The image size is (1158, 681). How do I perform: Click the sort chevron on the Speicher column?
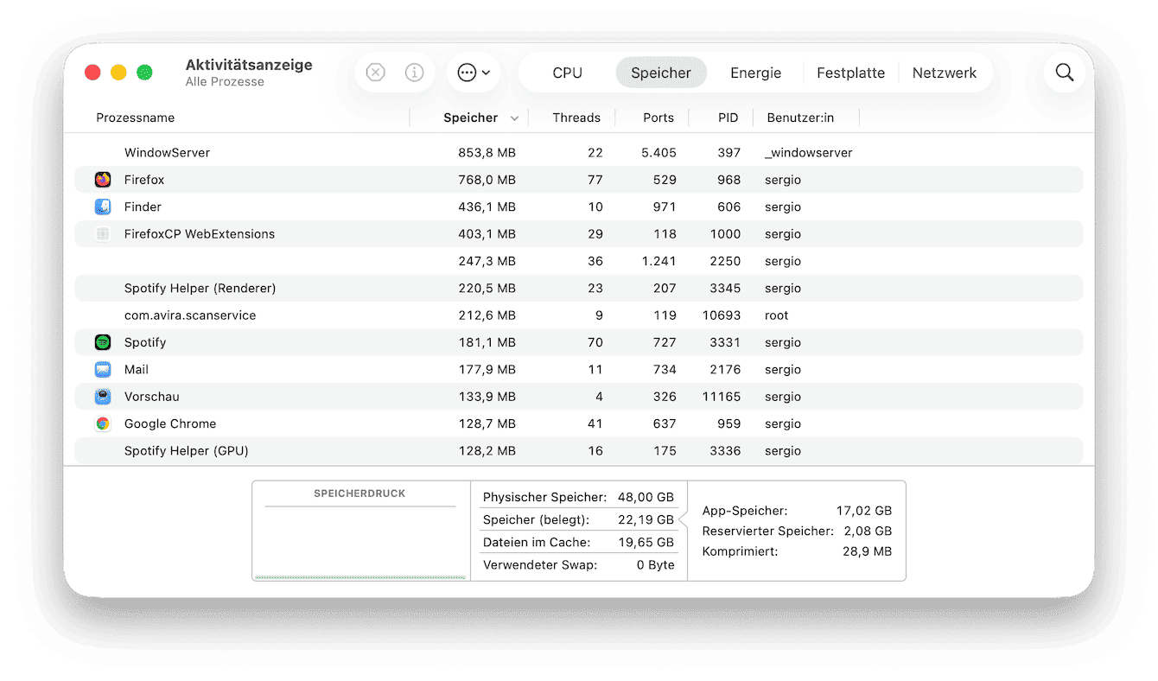[515, 118]
